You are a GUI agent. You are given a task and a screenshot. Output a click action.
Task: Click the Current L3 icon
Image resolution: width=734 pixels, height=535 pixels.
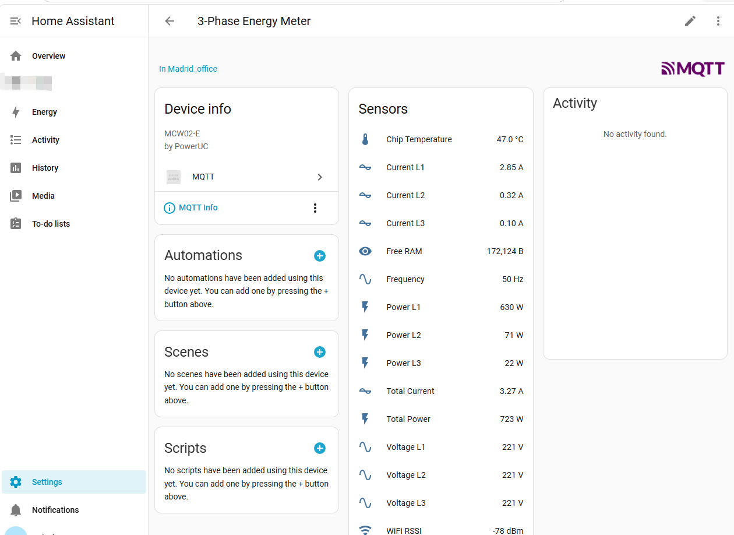tap(365, 223)
